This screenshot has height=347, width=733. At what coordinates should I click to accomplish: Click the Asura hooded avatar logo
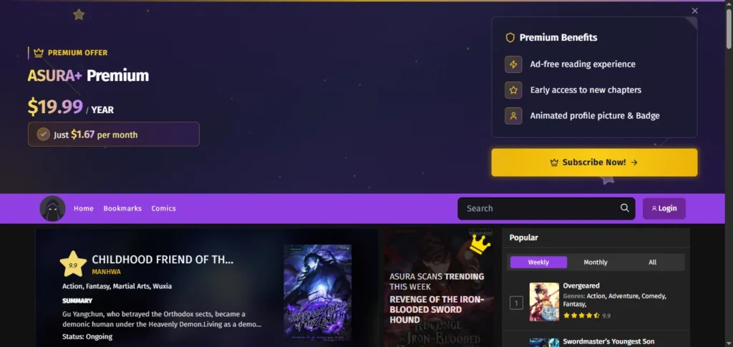click(x=52, y=208)
